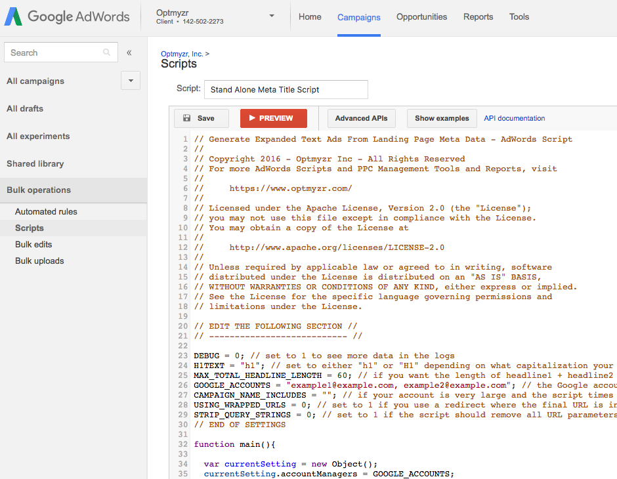Click the Search input field
This screenshot has width=617, height=479.
pyautogui.click(x=61, y=52)
